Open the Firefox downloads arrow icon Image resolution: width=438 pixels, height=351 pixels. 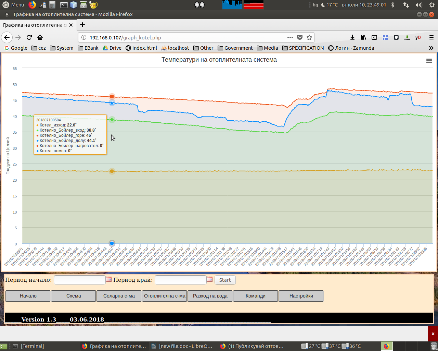click(x=352, y=37)
